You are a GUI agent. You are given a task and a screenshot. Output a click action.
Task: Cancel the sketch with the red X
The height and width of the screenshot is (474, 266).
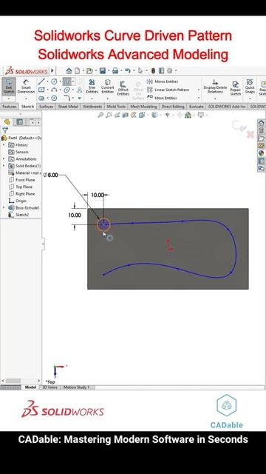(250, 135)
